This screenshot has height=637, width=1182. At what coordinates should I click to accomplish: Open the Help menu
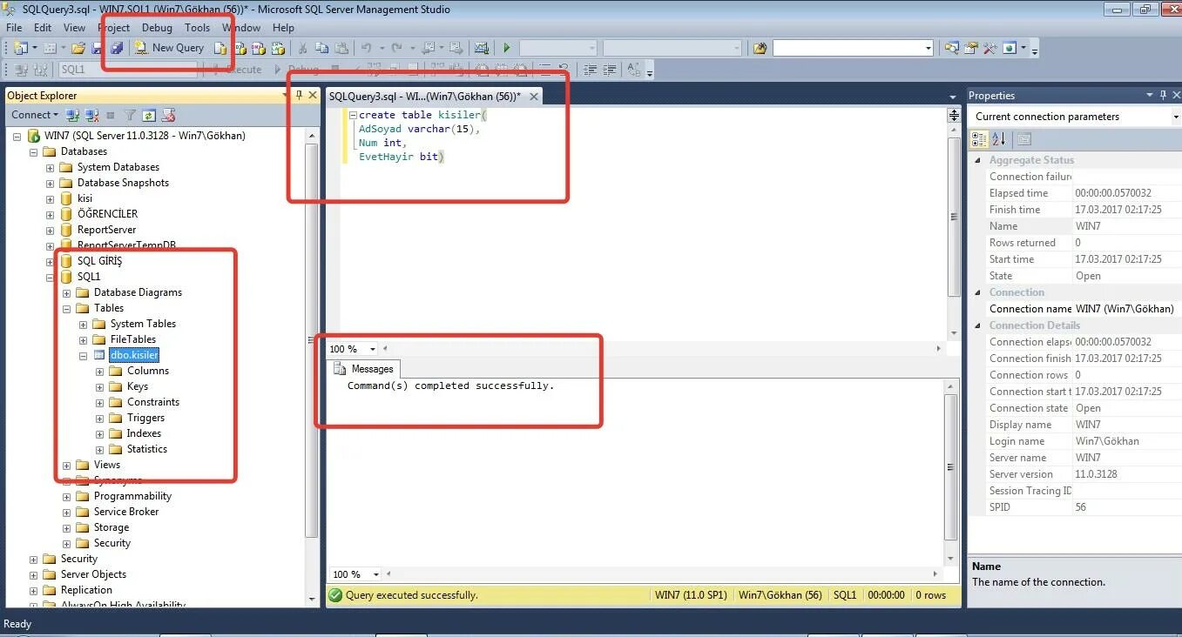[283, 28]
